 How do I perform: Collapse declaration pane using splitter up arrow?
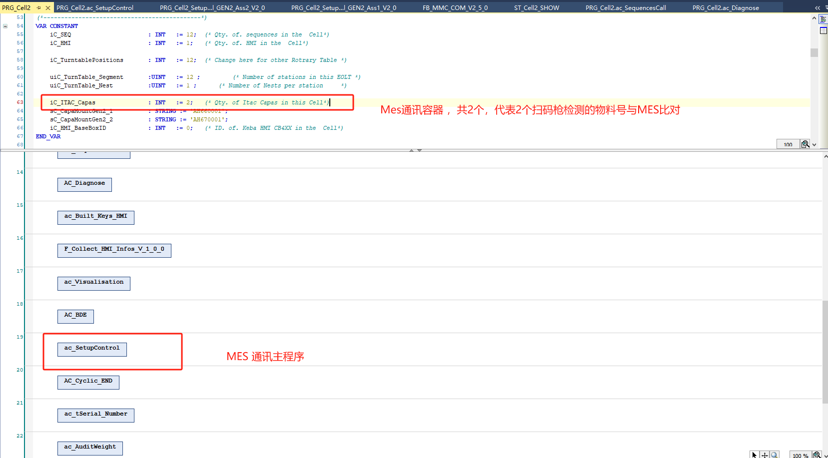point(411,150)
